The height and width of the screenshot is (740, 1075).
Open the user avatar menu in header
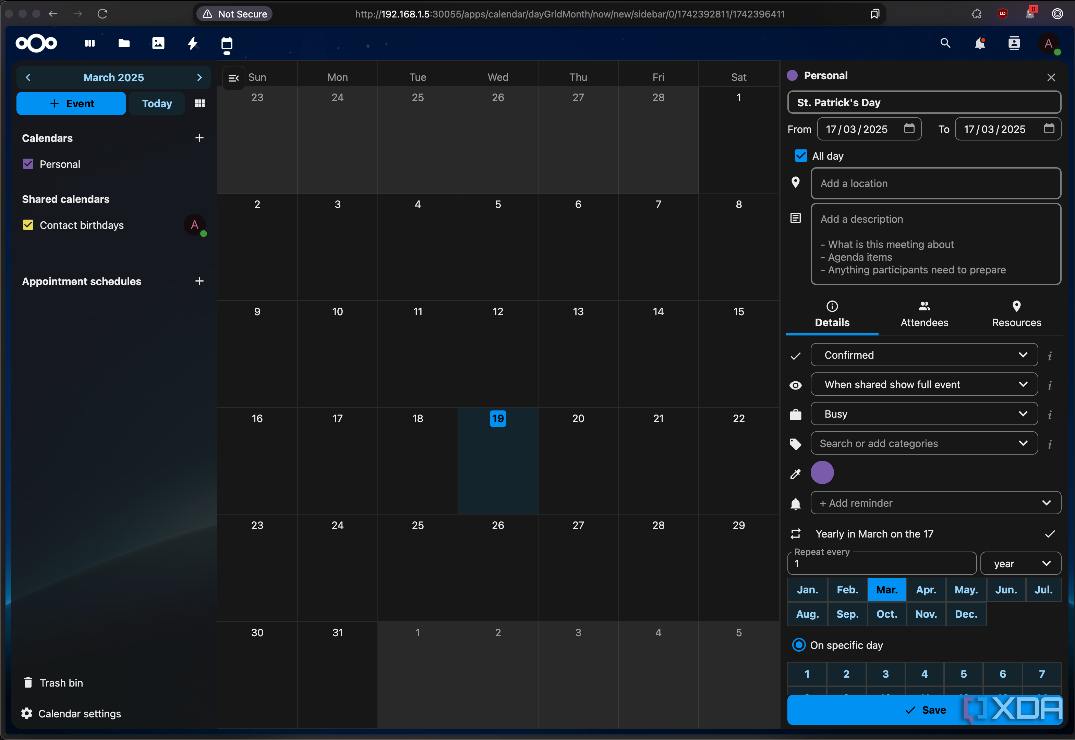pos(1049,44)
